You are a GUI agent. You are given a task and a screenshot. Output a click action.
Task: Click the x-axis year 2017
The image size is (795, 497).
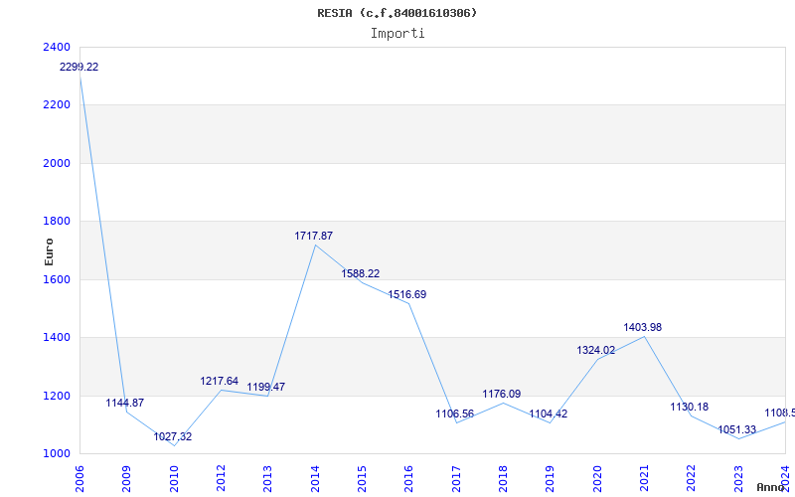(456, 479)
